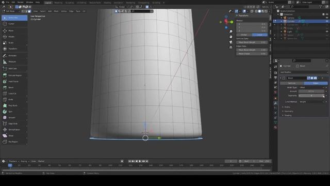Toggle Collection visibility eye icon
The width and height of the screenshot is (330, 186).
coord(327,14)
